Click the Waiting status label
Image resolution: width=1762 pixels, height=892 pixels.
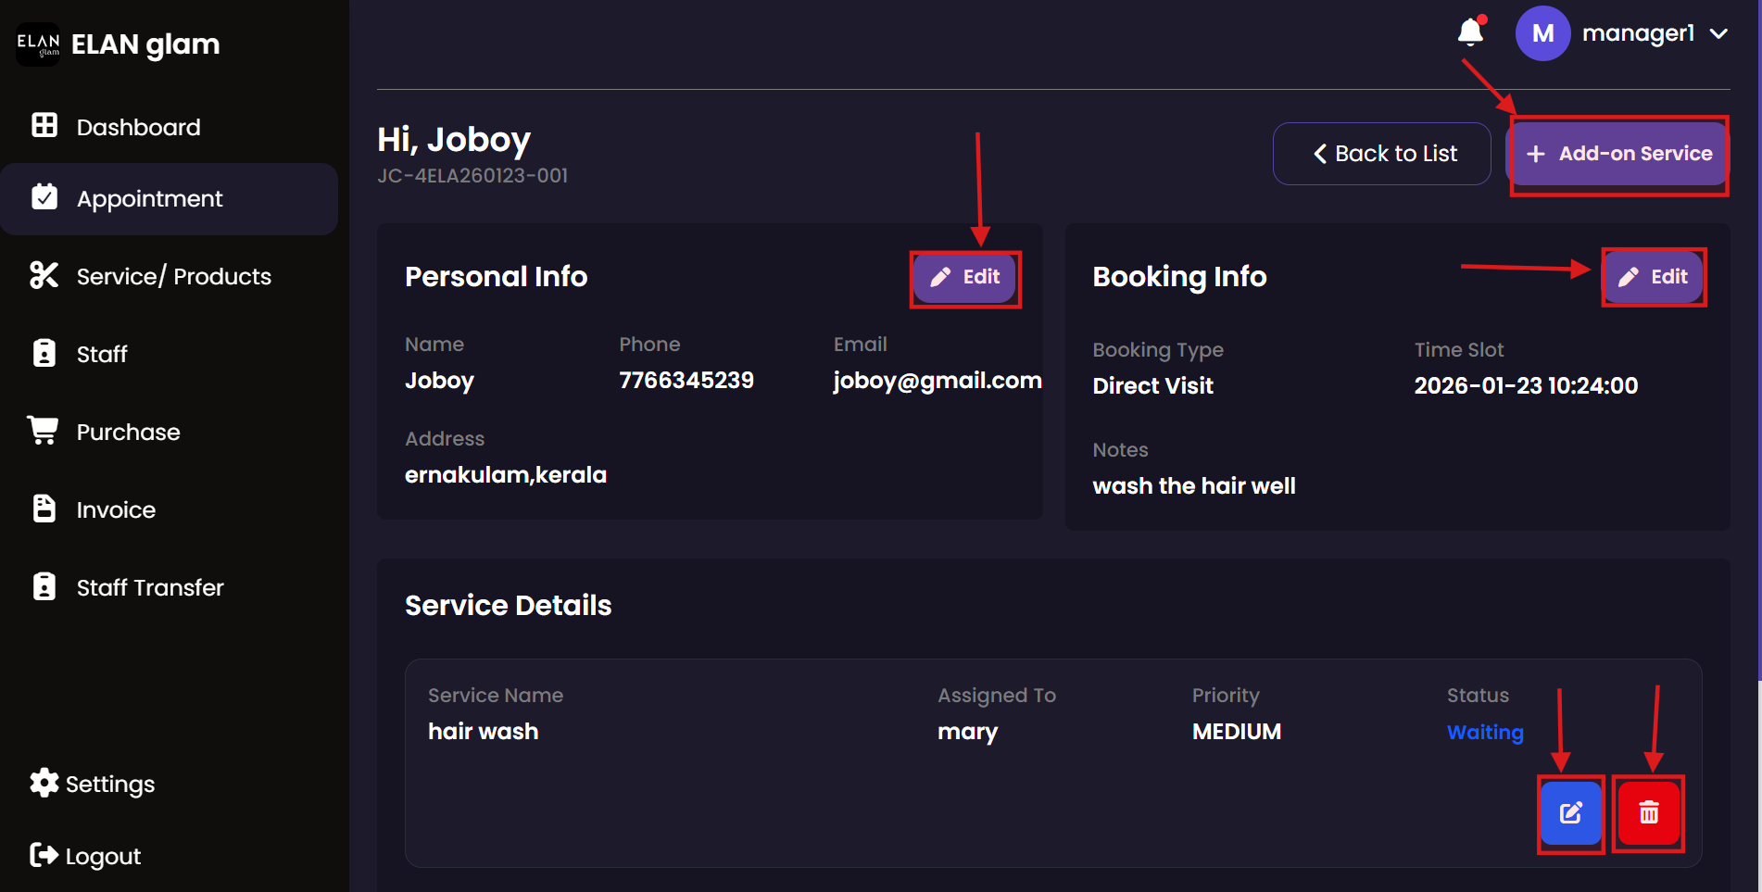(x=1485, y=732)
